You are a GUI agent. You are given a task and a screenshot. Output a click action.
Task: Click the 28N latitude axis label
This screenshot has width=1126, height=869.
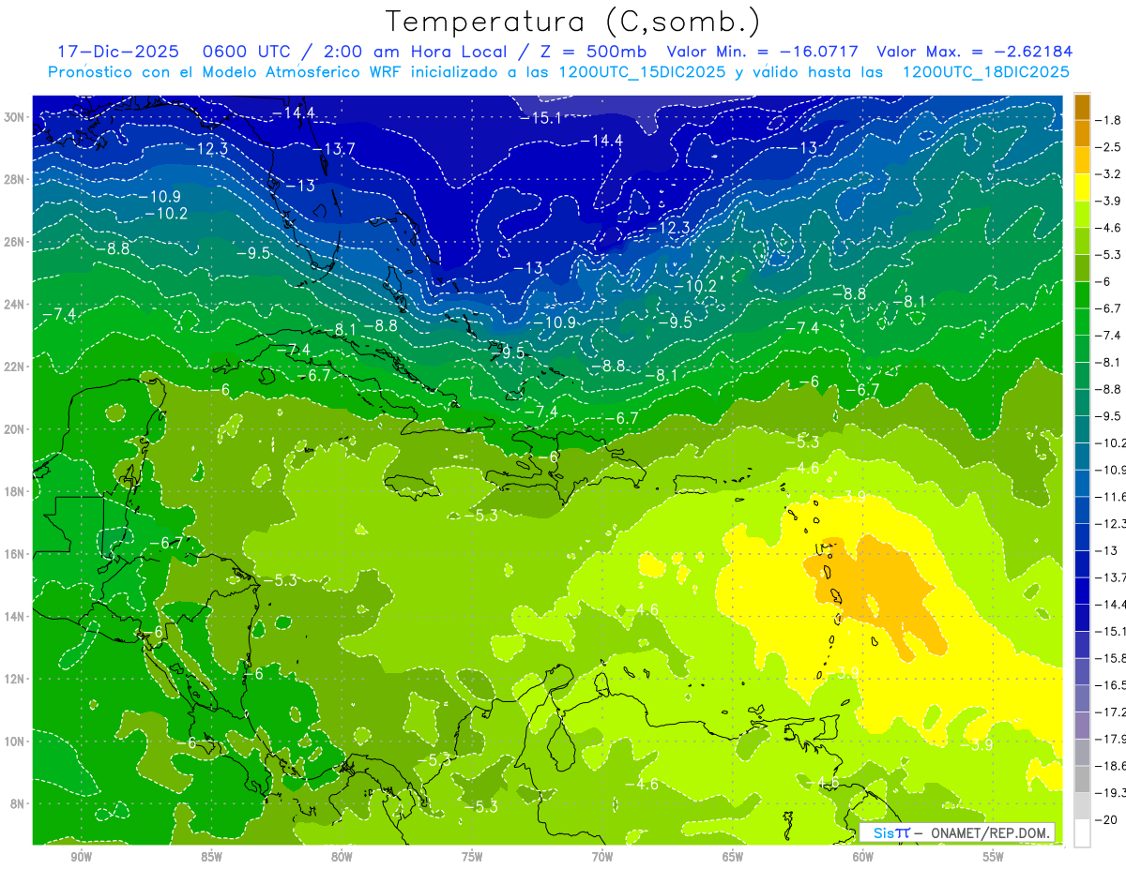(x=16, y=179)
